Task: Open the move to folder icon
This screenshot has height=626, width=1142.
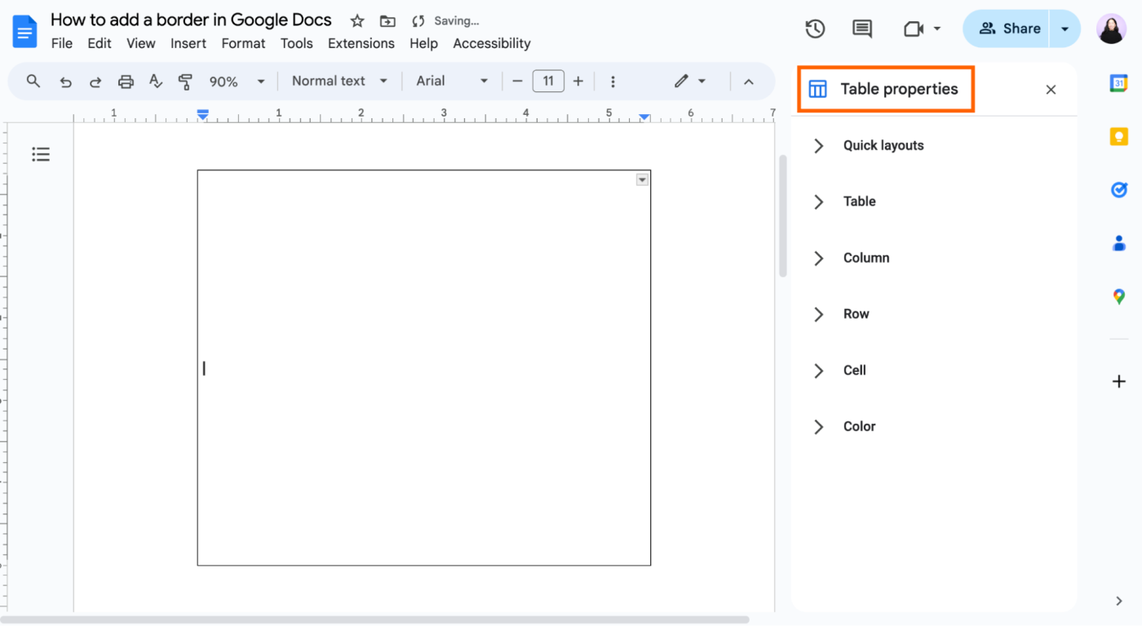Action: click(387, 21)
